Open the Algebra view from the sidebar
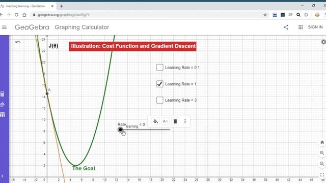This screenshot has height=183, width=326. (2, 94)
